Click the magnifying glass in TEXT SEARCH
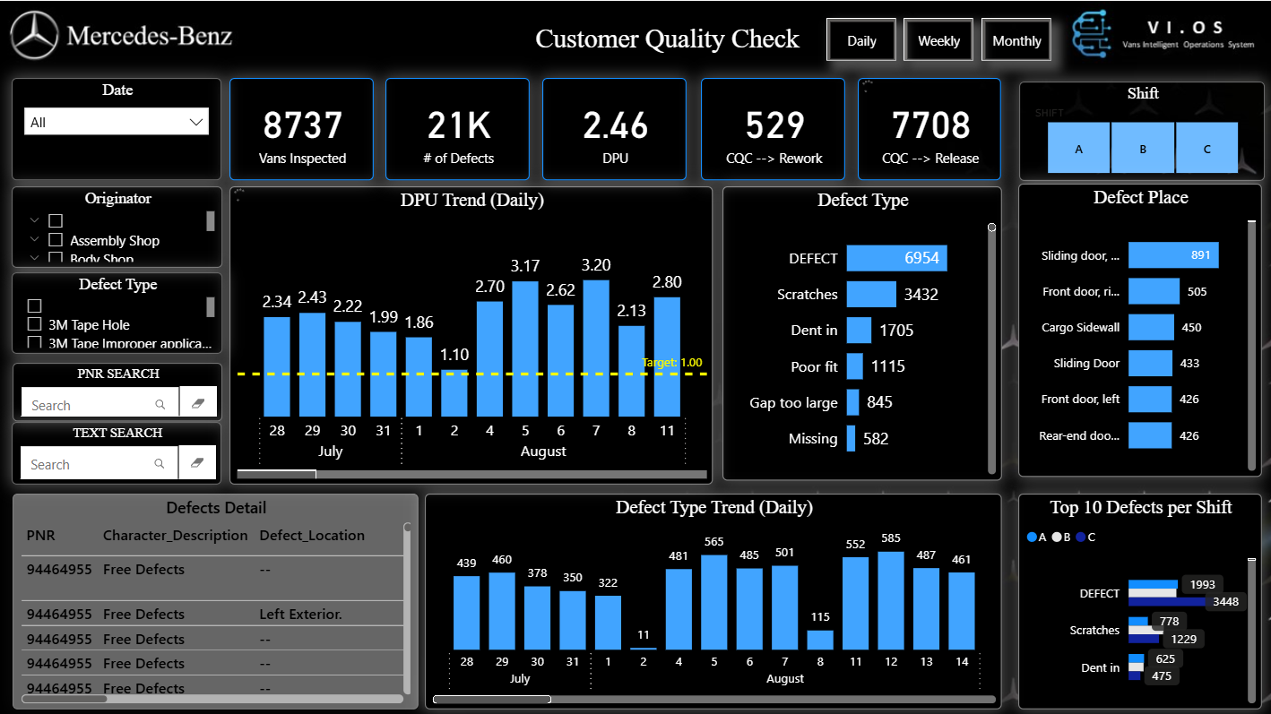Viewport: 1271px width, 714px height. click(x=161, y=463)
